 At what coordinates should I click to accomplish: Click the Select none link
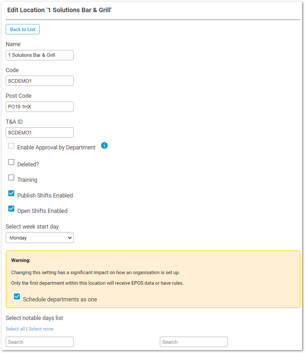[41, 329]
